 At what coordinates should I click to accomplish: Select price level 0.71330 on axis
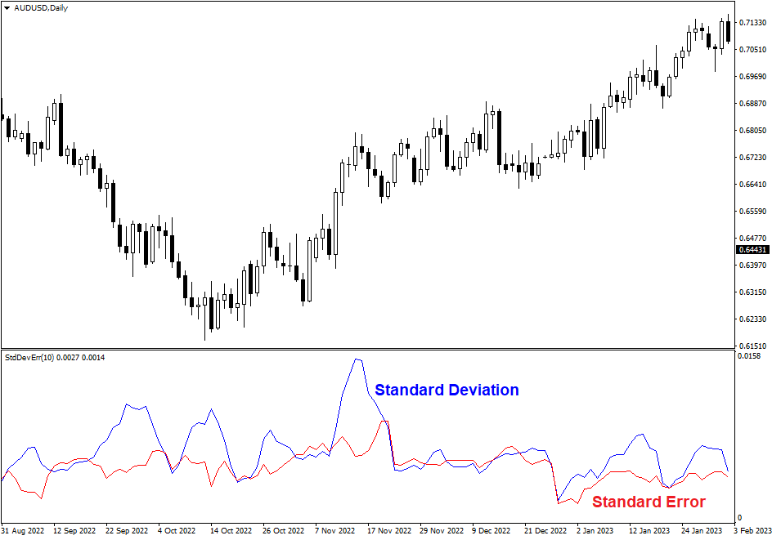(x=753, y=23)
